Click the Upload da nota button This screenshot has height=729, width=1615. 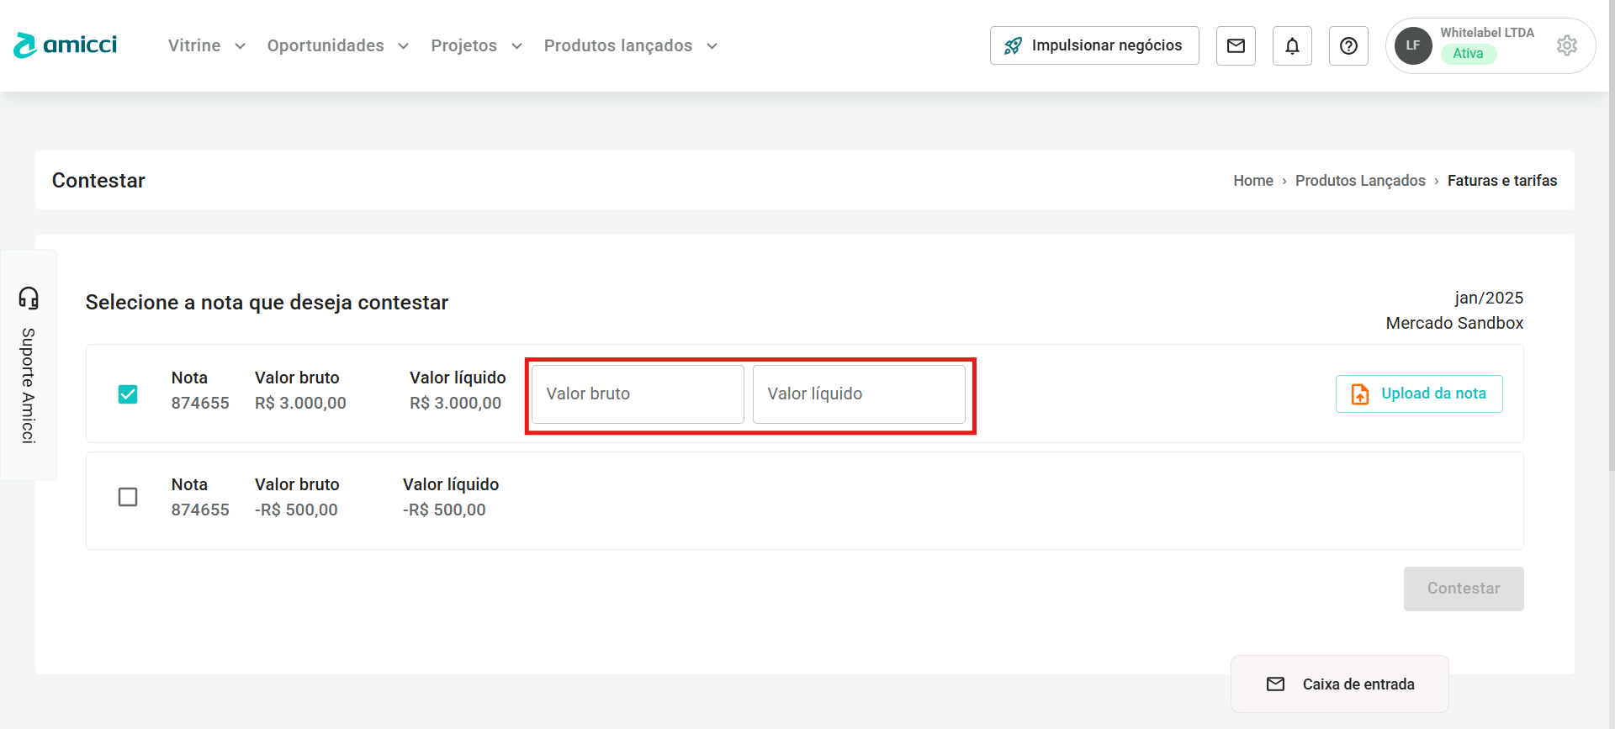pos(1419,394)
